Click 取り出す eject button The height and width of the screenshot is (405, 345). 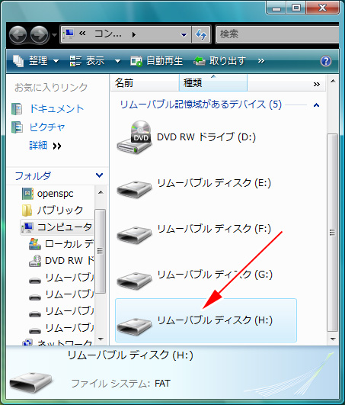pyautogui.click(x=219, y=61)
